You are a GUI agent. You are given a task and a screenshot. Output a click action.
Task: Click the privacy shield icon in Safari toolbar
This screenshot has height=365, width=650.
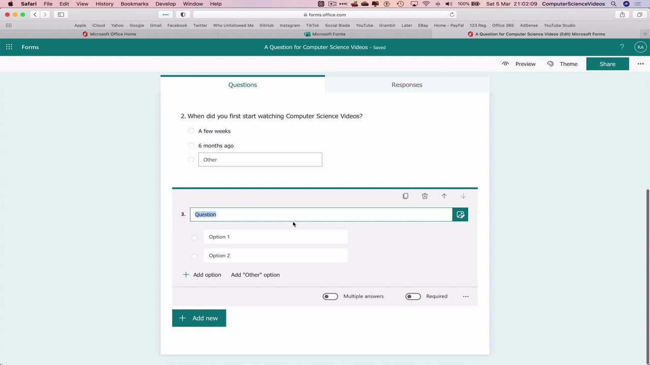tap(183, 15)
